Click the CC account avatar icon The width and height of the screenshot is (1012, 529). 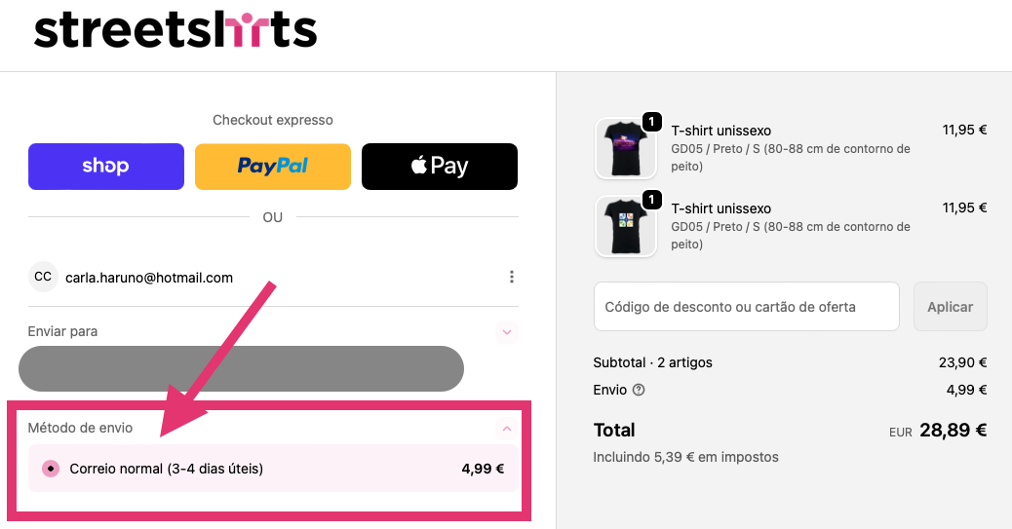(x=43, y=277)
